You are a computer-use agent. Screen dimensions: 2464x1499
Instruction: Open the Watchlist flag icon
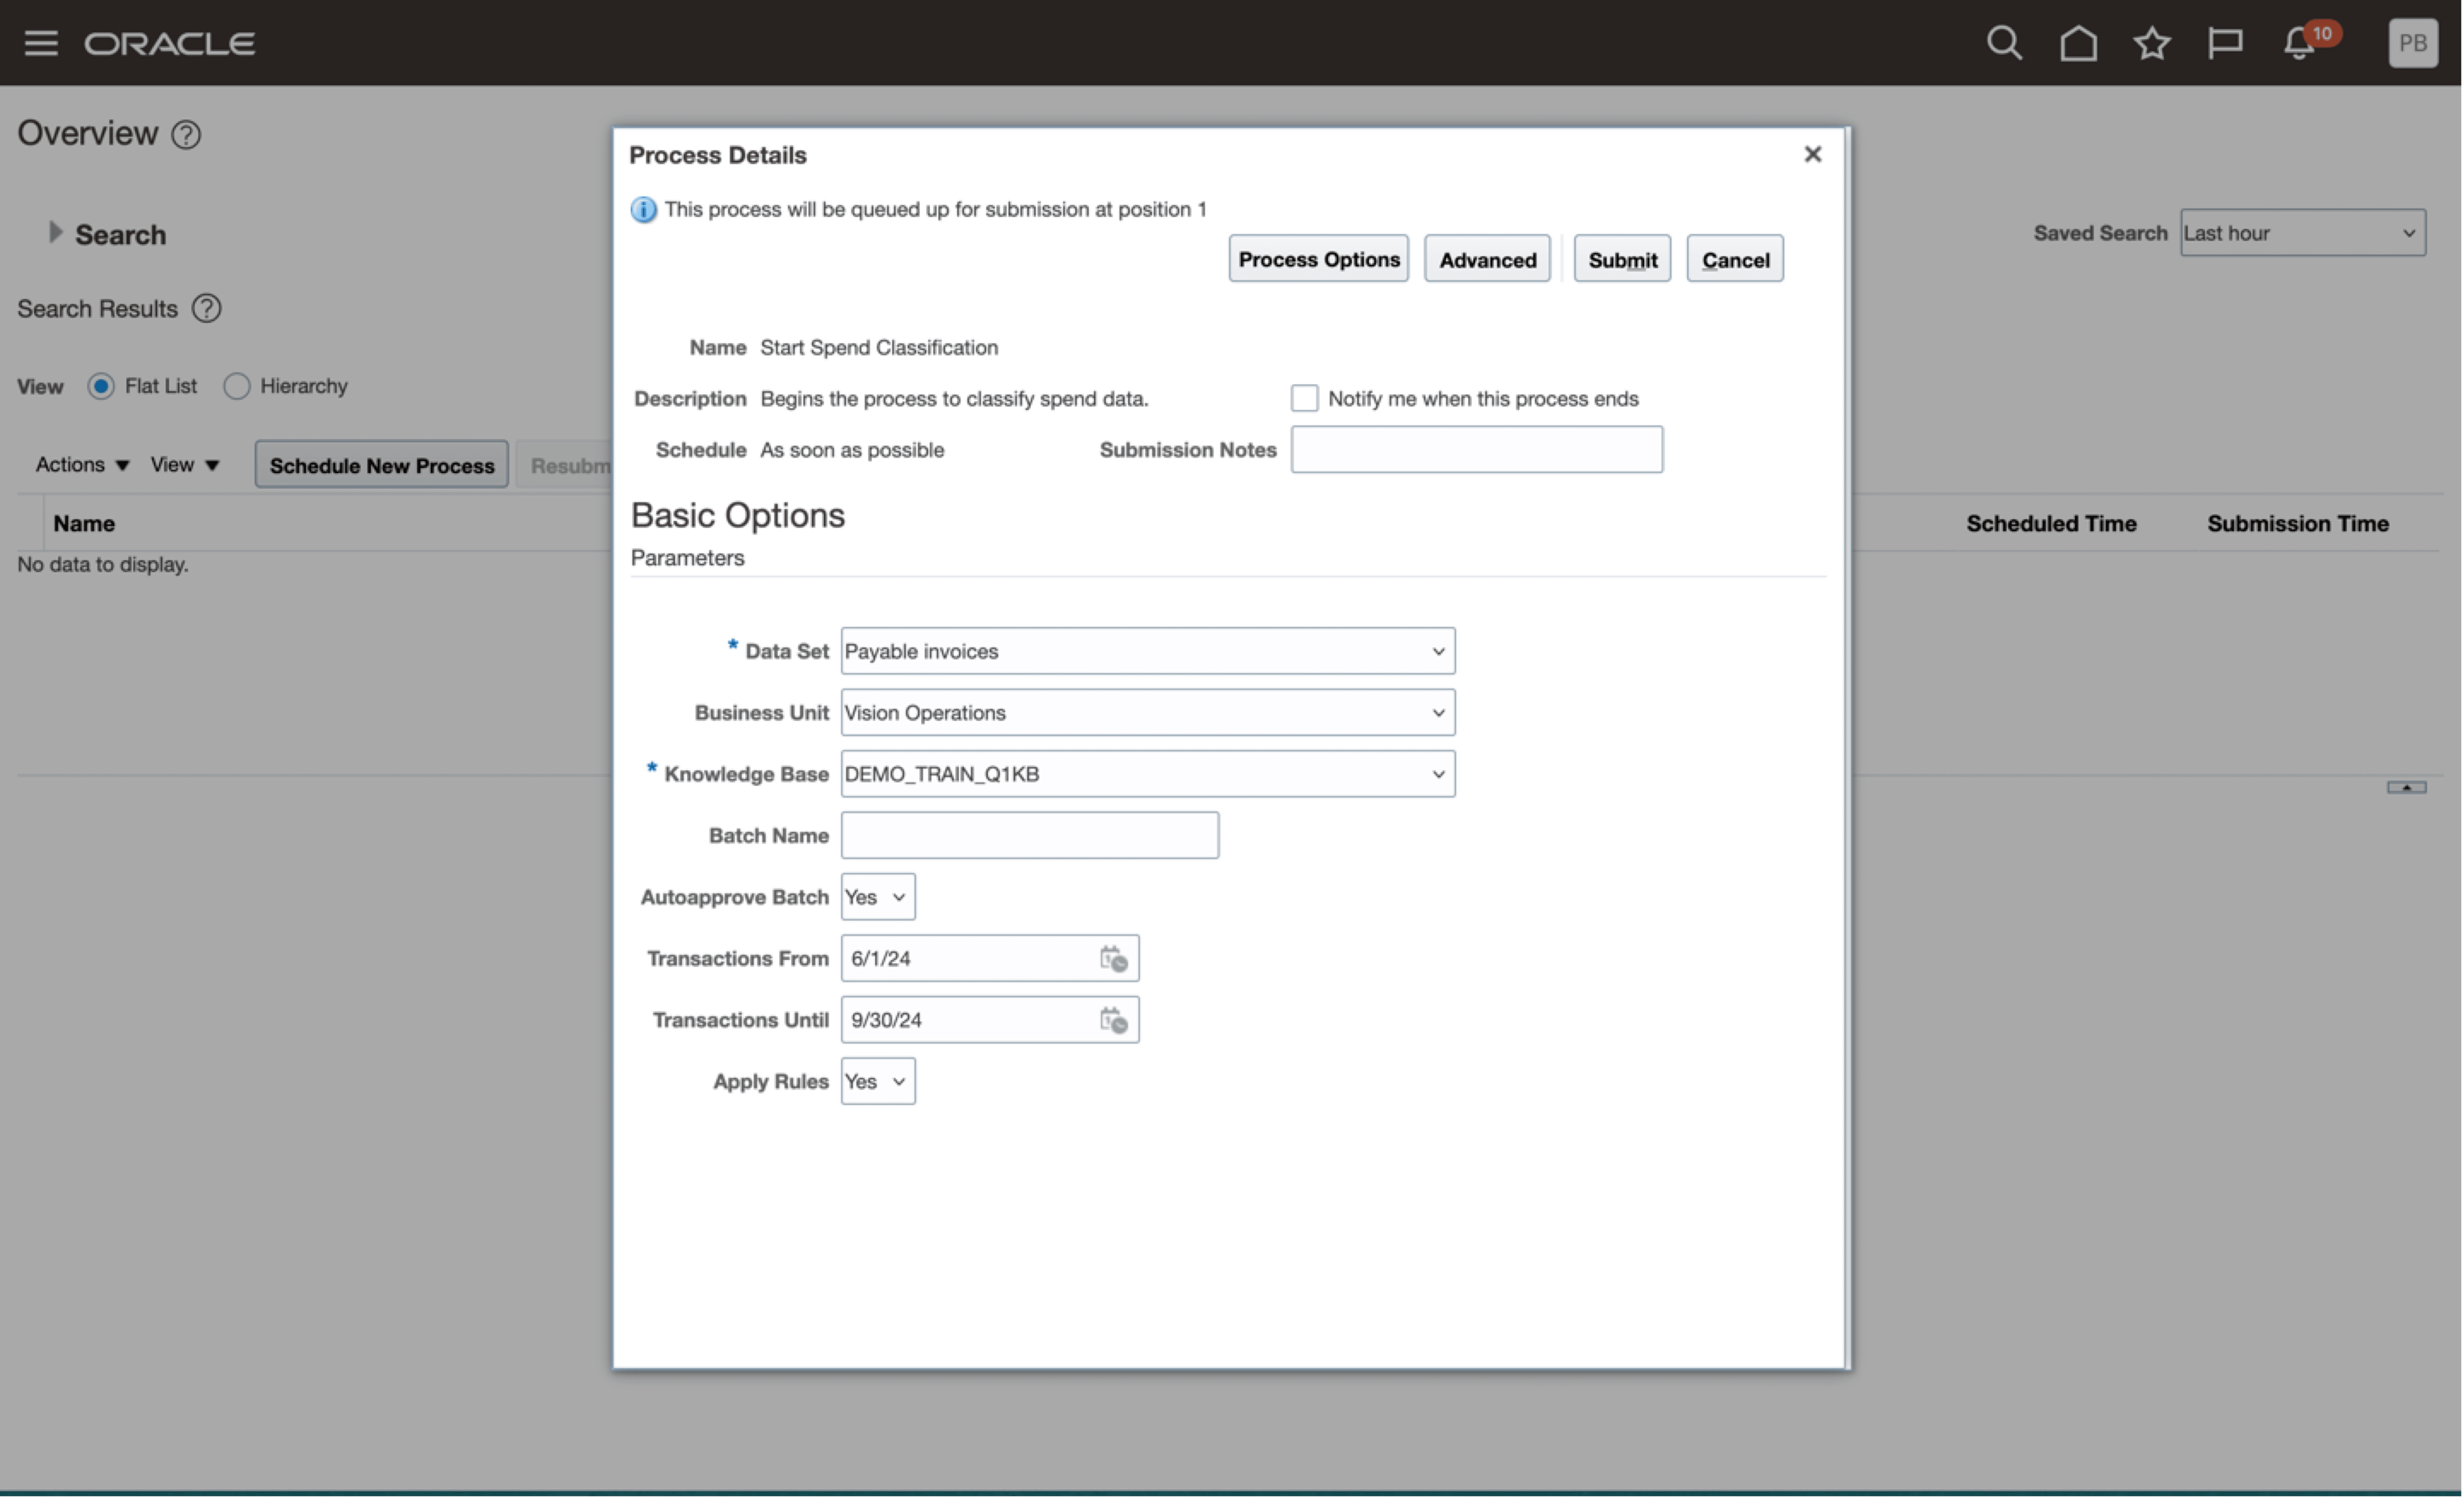2225,43
